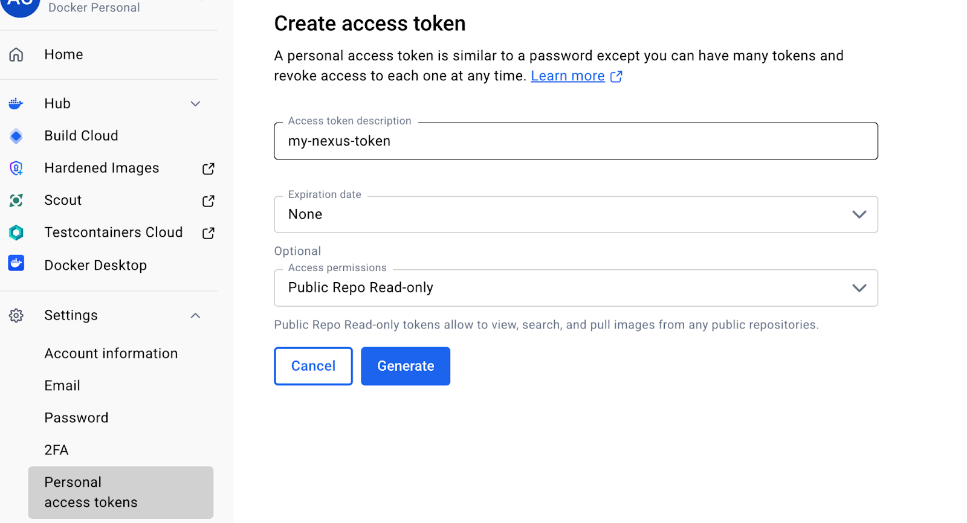
Task: Click the account avatar in the top left
Action: [21, 6]
